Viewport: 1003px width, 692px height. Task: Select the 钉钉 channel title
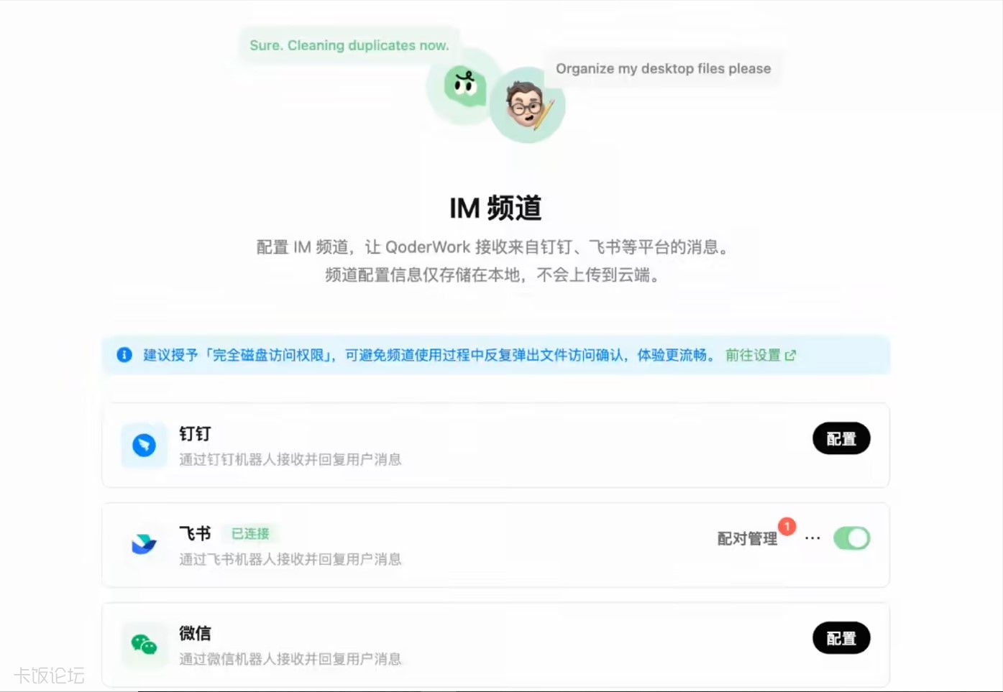coord(195,434)
